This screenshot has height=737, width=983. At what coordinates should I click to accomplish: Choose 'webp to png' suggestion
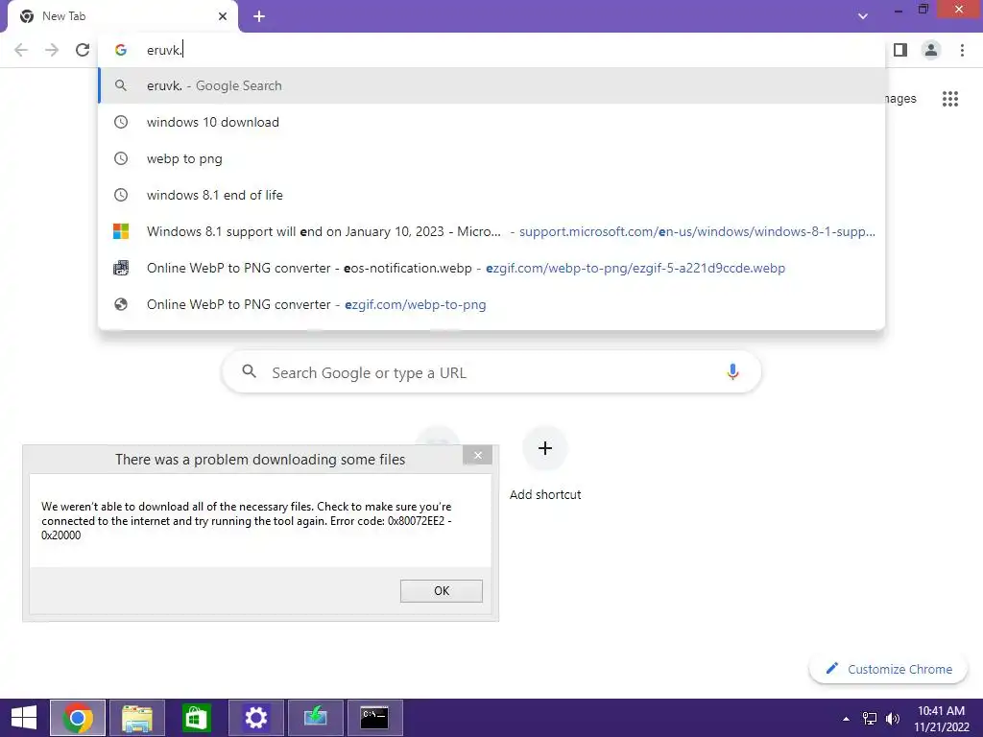coord(491,158)
